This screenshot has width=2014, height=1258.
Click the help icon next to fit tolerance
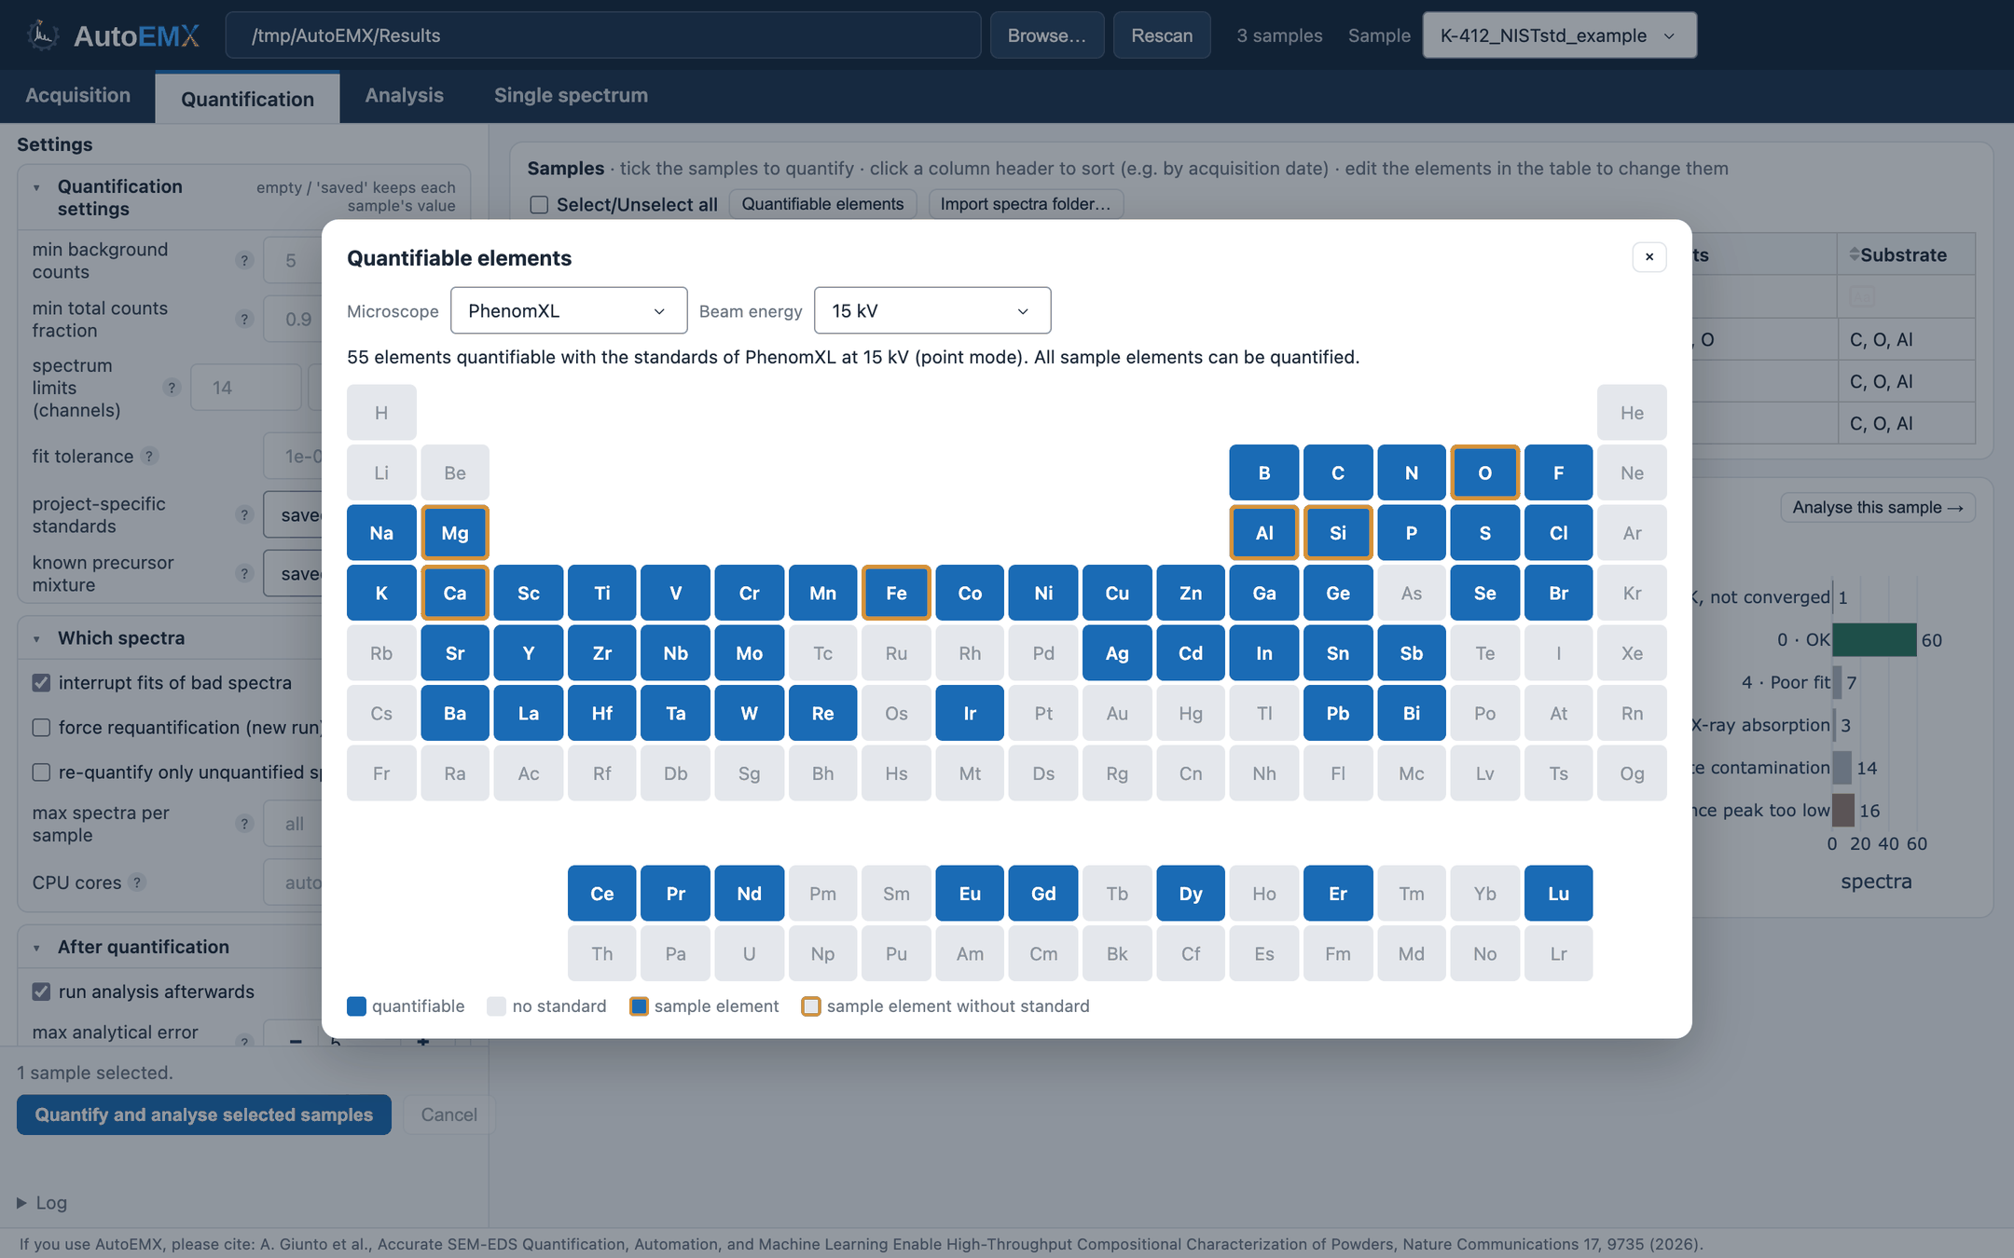149,457
